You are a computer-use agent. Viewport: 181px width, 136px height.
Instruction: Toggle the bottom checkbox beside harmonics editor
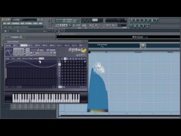pos(25,55)
